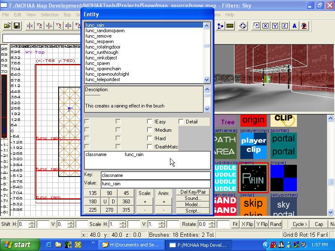Click the X-axis flip toolbar icon
The width and height of the screenshot is (335, 251).
29,26
